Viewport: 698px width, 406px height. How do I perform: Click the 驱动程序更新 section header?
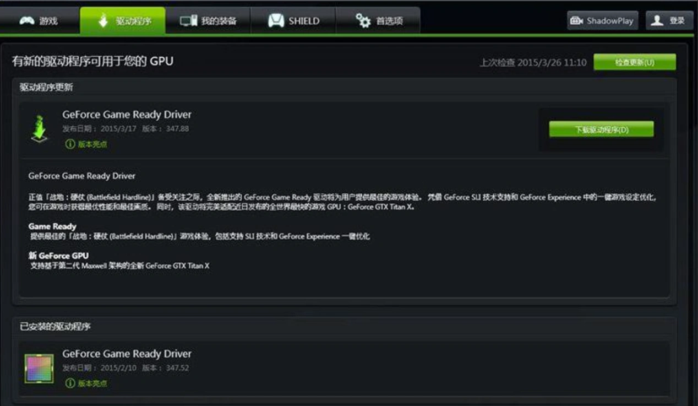point(46,87)
